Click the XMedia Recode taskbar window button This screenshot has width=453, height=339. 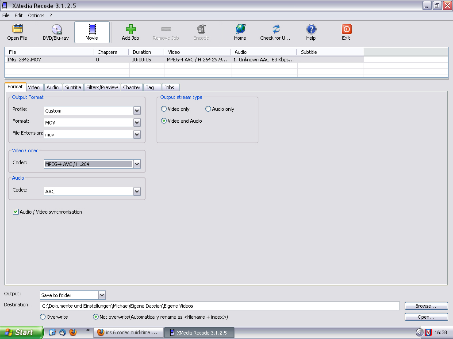click(x=199, y=332)
